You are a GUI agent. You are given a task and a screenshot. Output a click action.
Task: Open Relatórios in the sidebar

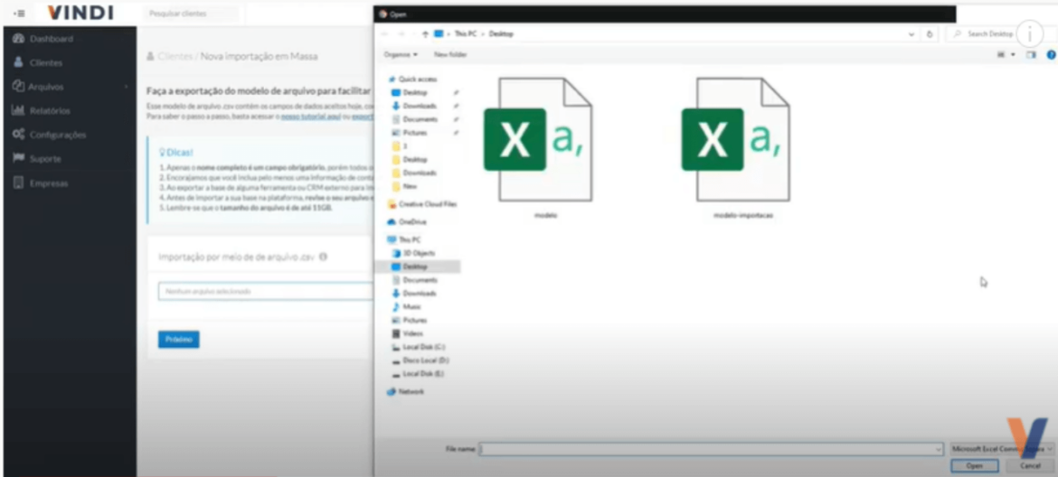[49, 111]
